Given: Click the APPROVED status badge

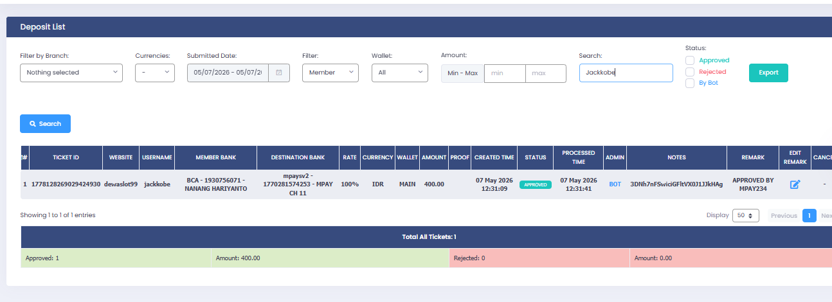Looking at the screenshot, I should click(x=535, y=184).
